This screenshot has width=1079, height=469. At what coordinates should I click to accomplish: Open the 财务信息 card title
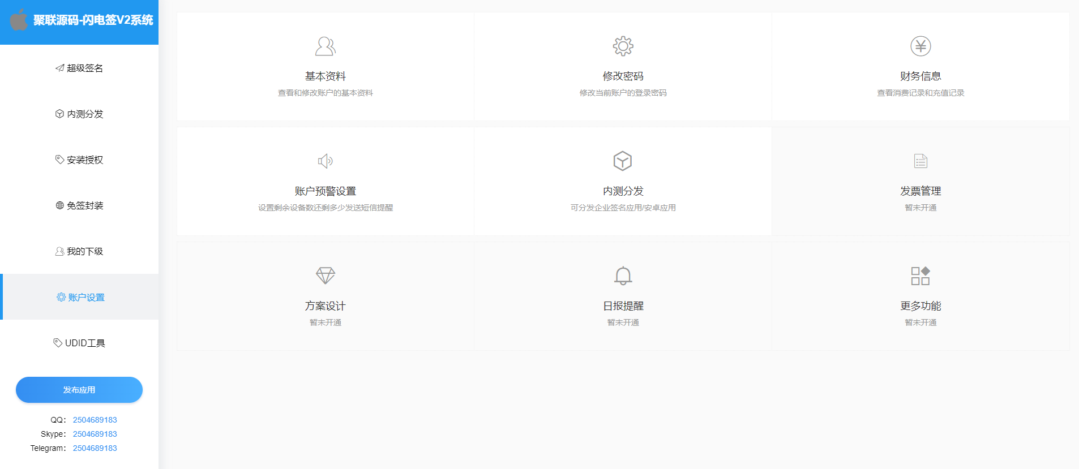tap(921, 76)
